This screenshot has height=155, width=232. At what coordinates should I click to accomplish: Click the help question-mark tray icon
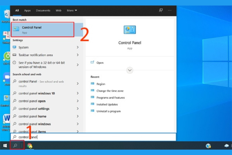[x=208, y=146]
